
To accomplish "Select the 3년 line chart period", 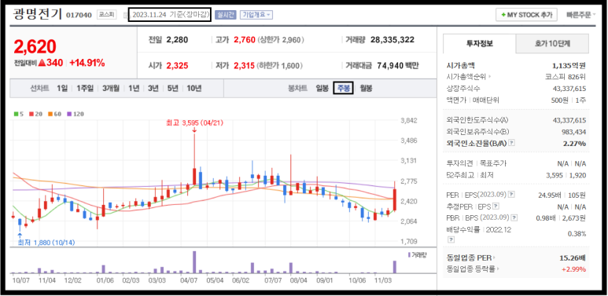I will point(153,88).
